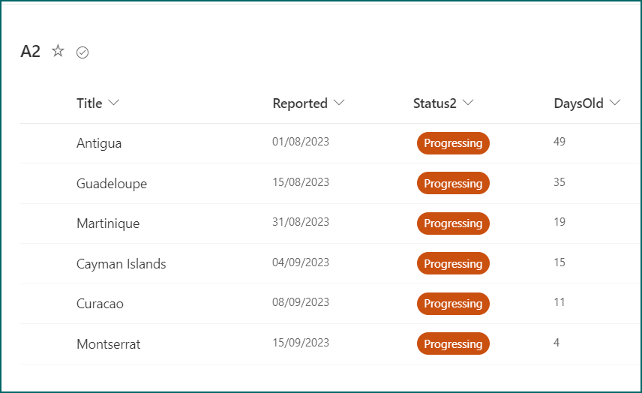This screenshot has height=393, width=642.
Task: Click the Progressing pill in Antigua row
Action: tap(453, 143)
